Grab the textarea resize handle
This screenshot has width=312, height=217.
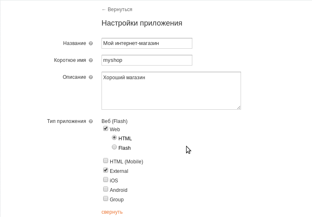(x=239, y=107)
